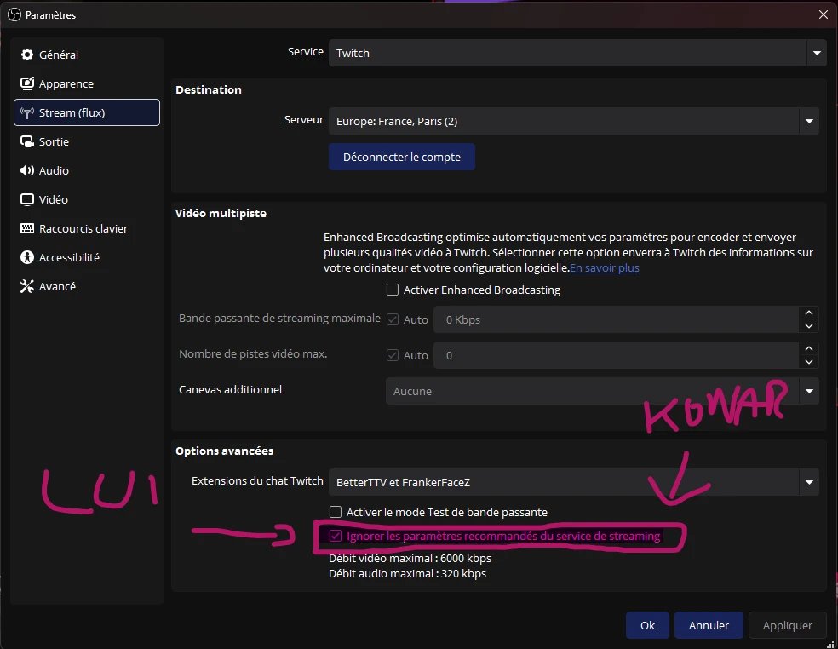The image size is (838, 649).
Task: Decrease the max video tracks value
Action: (808, 362)
